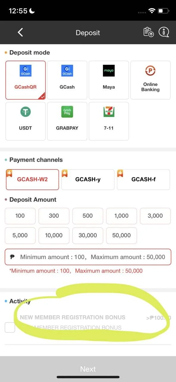Image resolution: width=176 pixels, height=382 pixels.
Task: Focus the deposit amount input field
Action: tap(88, 257)
